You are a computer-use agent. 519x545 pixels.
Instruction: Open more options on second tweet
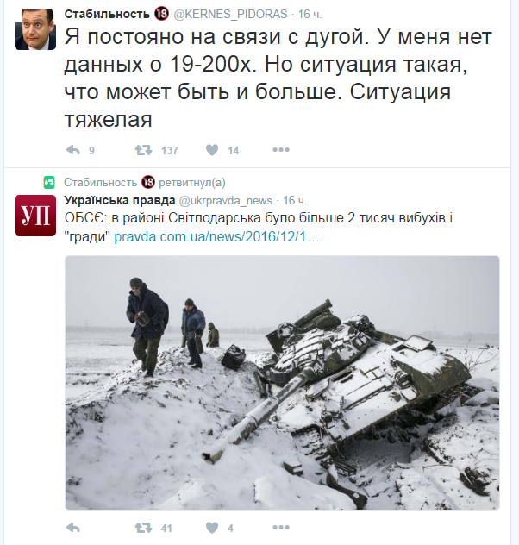pyautogui.click(x=281, y=528)
